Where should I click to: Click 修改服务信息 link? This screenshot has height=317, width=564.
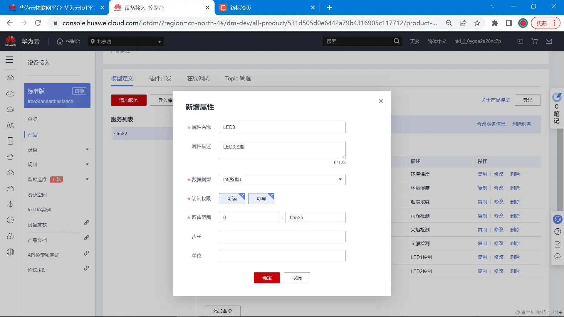click(491, 124)
